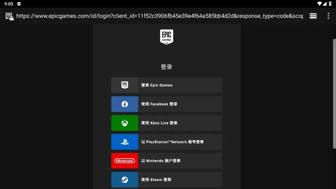Image resolution: width=336 pixels, height=189 pixels.
Task: Click the 登录 heading text
Action: 167,67
